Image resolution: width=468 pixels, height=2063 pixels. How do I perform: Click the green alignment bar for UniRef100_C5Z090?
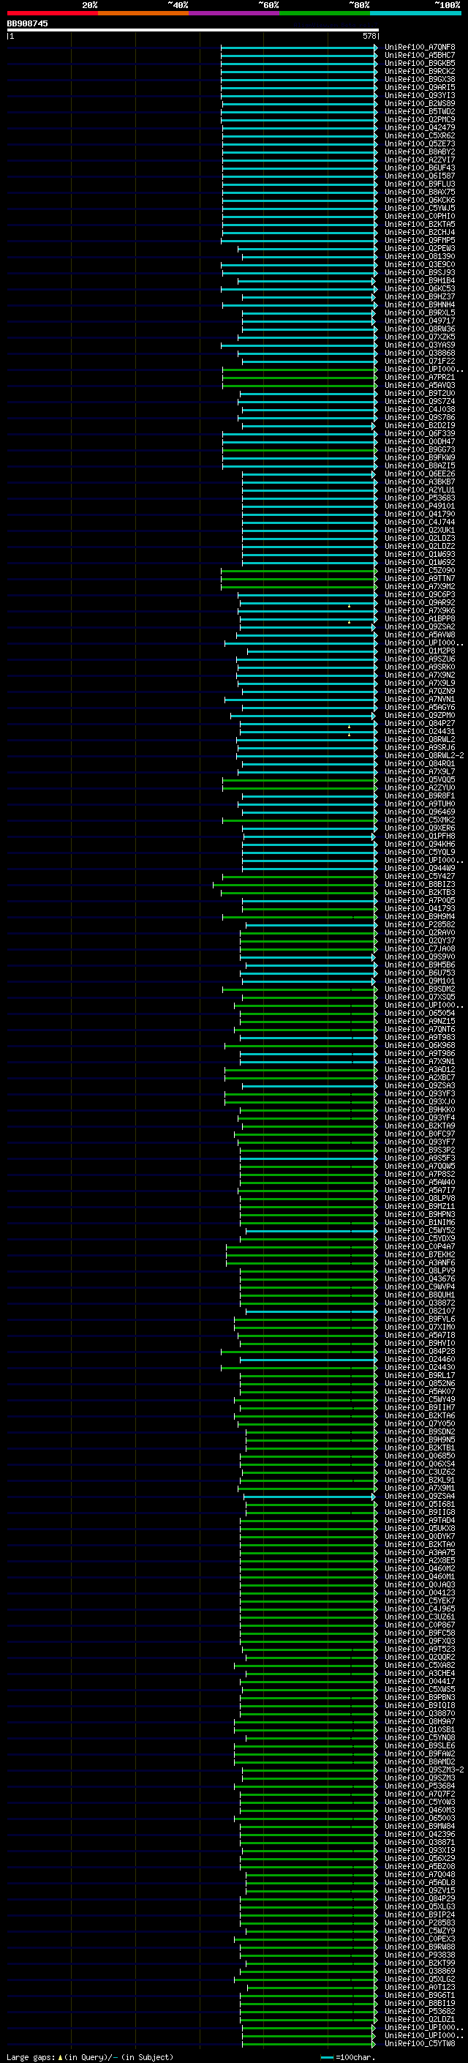[299, 570]
